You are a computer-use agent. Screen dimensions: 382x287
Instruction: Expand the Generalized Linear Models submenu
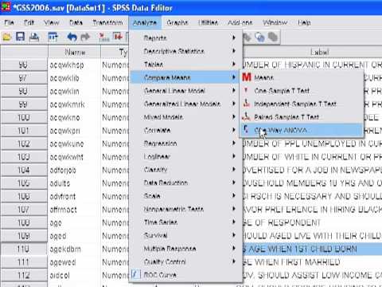tap(185, 104)
